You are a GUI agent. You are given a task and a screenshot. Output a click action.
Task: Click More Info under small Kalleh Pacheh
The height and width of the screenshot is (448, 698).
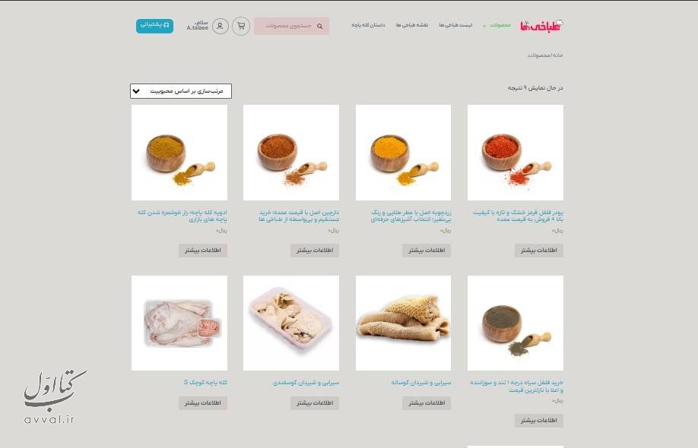tap(203, 402)
